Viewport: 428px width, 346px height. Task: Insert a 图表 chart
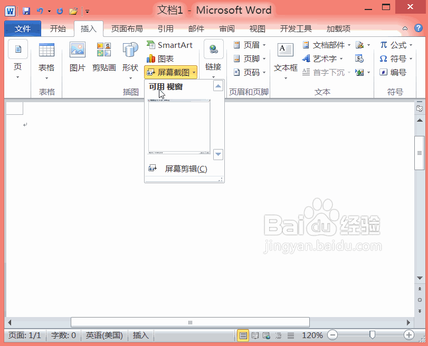[x=160, y=58]
